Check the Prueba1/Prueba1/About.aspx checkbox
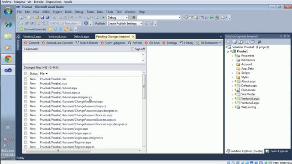Viewport: 292px width, 164px height. click(26, 88)
